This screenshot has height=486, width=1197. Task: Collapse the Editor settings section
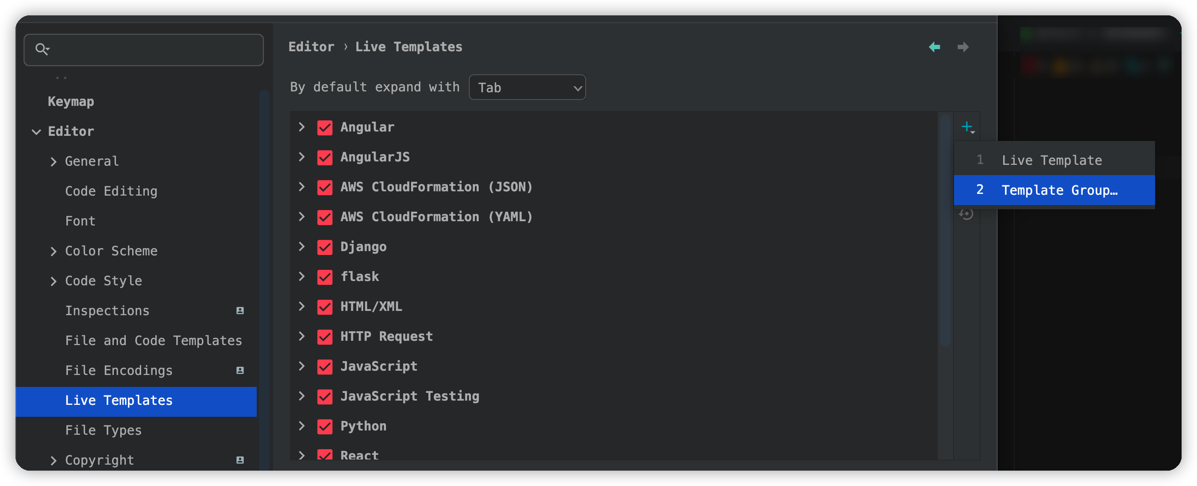tap(36, 132)
